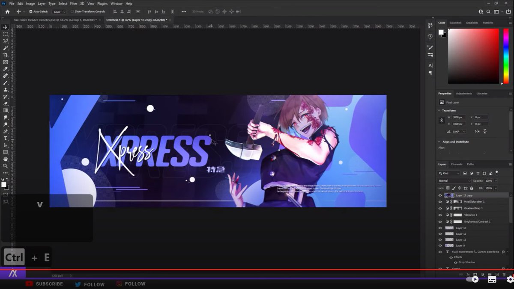
Task: Hide Layer 9 using its eye icon
Action: coord(440,246)
